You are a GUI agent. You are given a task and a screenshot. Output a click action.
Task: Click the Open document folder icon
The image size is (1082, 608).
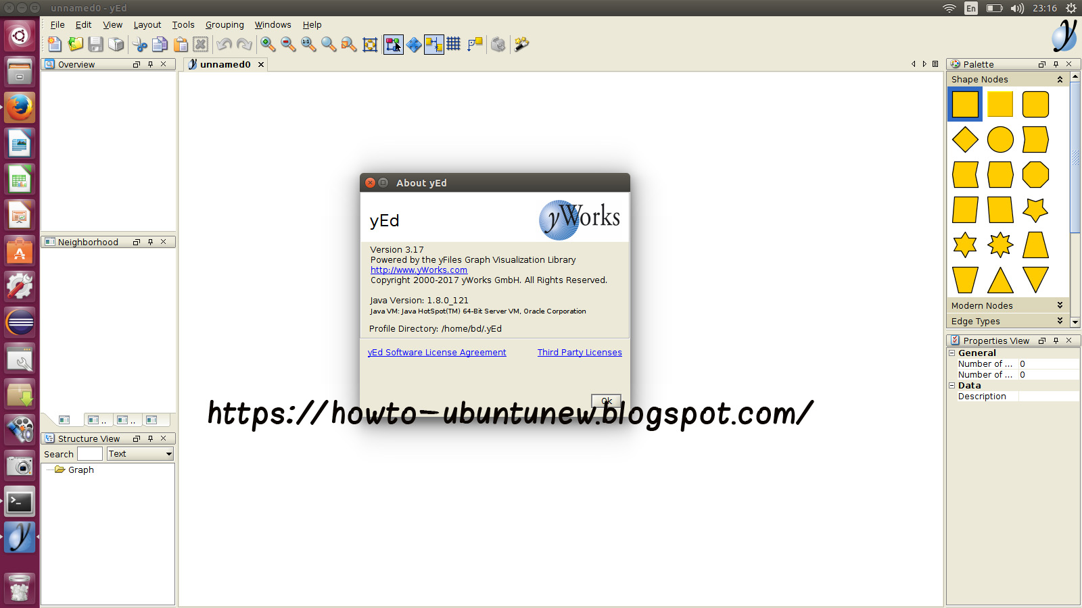click(75, 45)
